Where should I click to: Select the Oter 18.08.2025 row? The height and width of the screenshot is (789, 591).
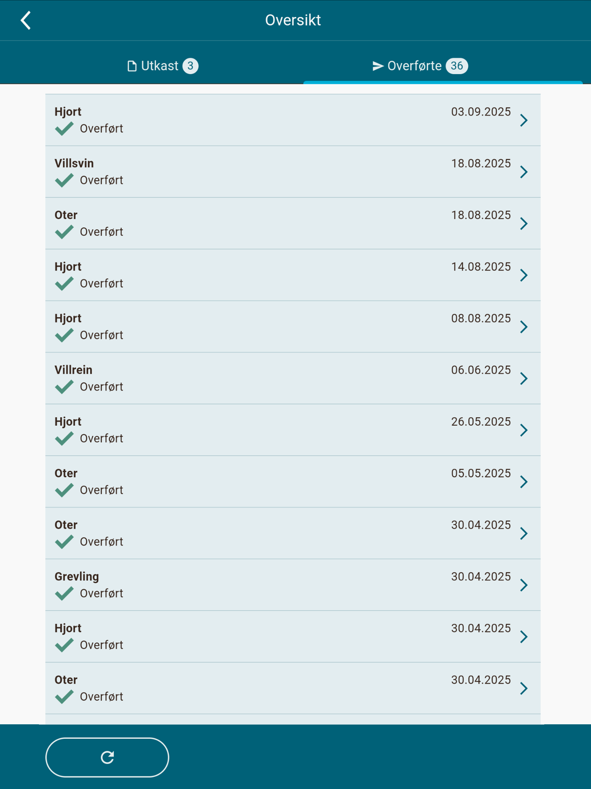point(293,223)
